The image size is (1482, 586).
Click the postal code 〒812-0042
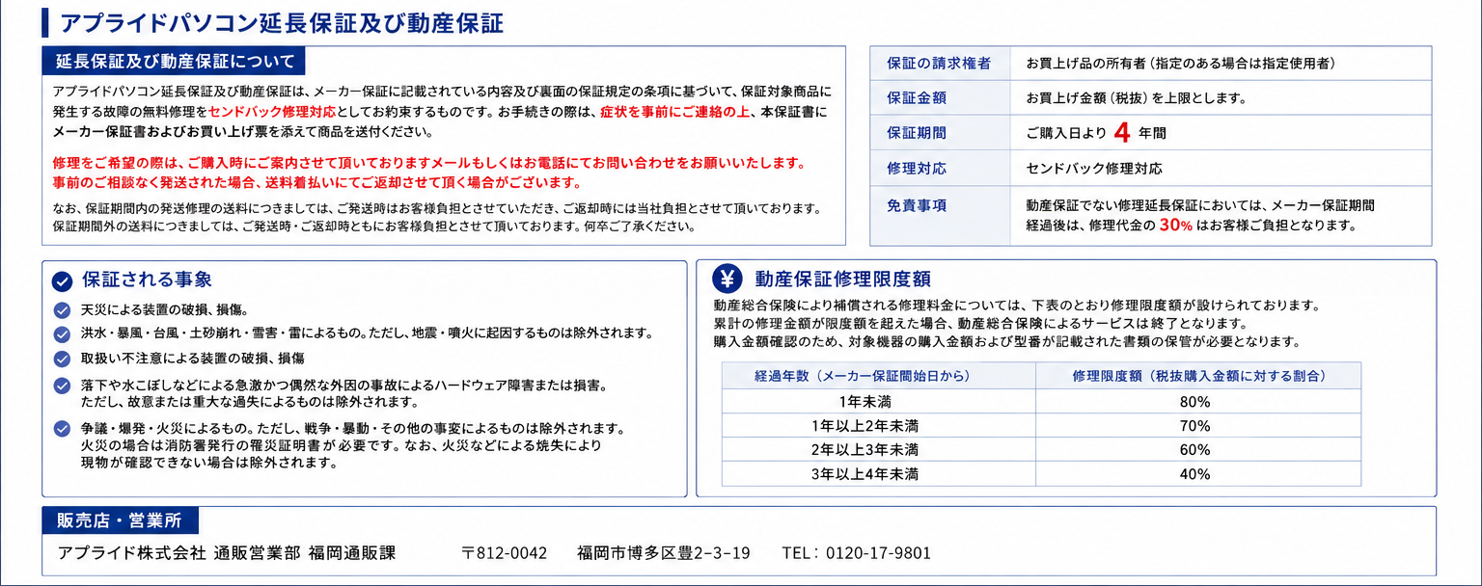(x=504, y=553)
